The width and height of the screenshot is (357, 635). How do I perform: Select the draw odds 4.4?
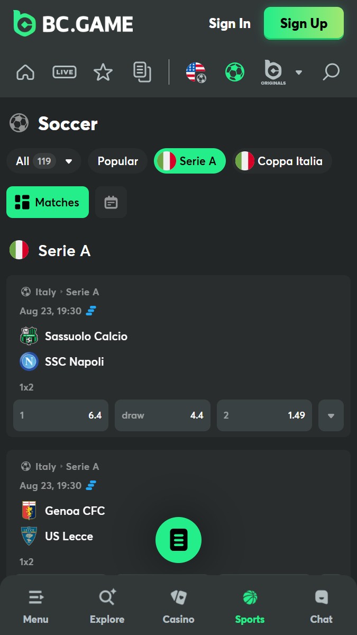pyautogui.click(x=162, y=415)
